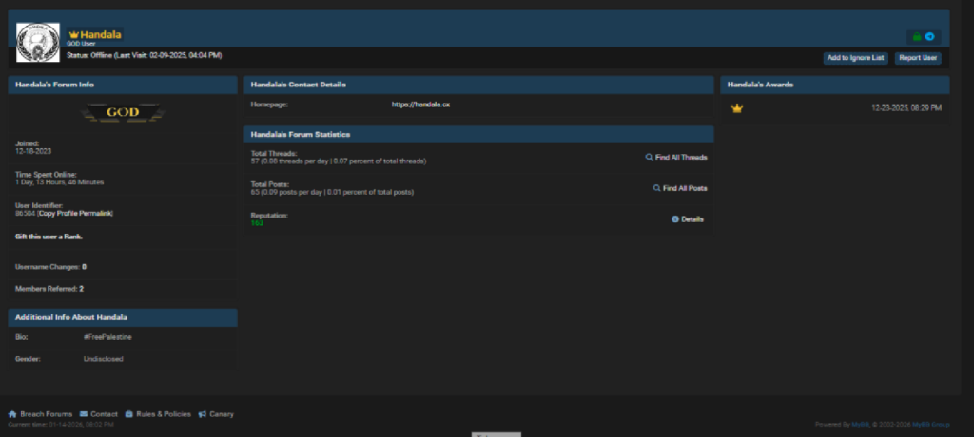Click the gold crown award icon
The height and width of the screenshot is (437, 974).
[736, 108]
